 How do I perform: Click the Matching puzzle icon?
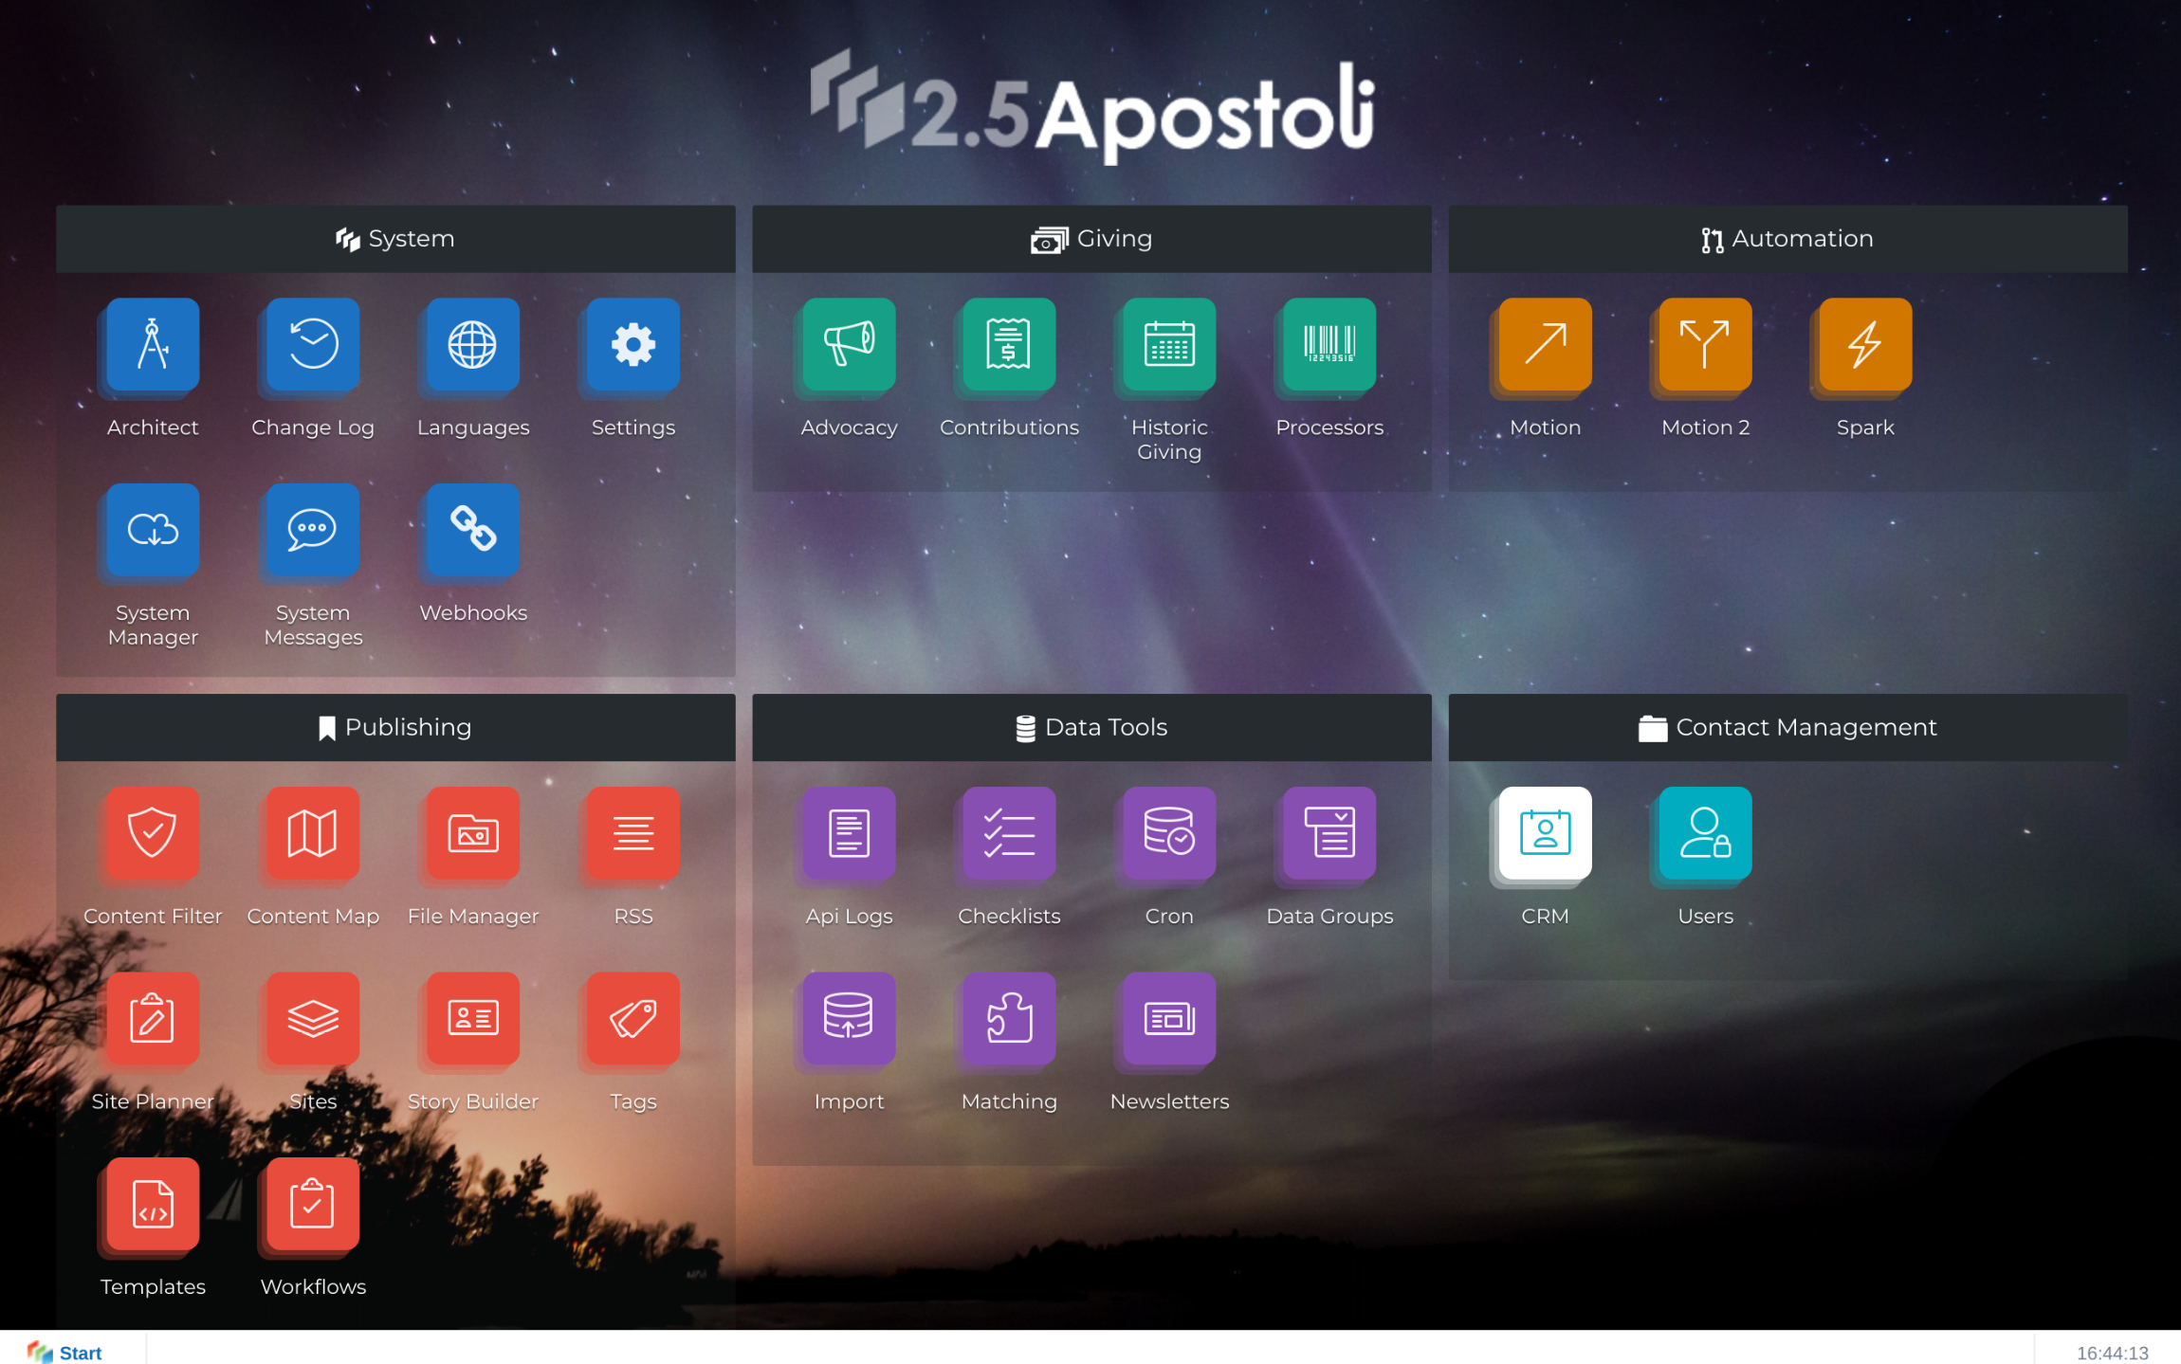pos(1009,1018)
